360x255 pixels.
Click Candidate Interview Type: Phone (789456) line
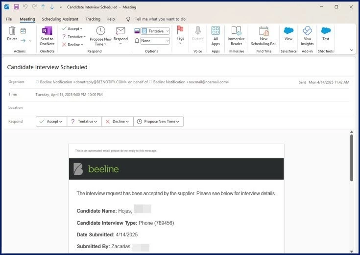coord(125,223)
